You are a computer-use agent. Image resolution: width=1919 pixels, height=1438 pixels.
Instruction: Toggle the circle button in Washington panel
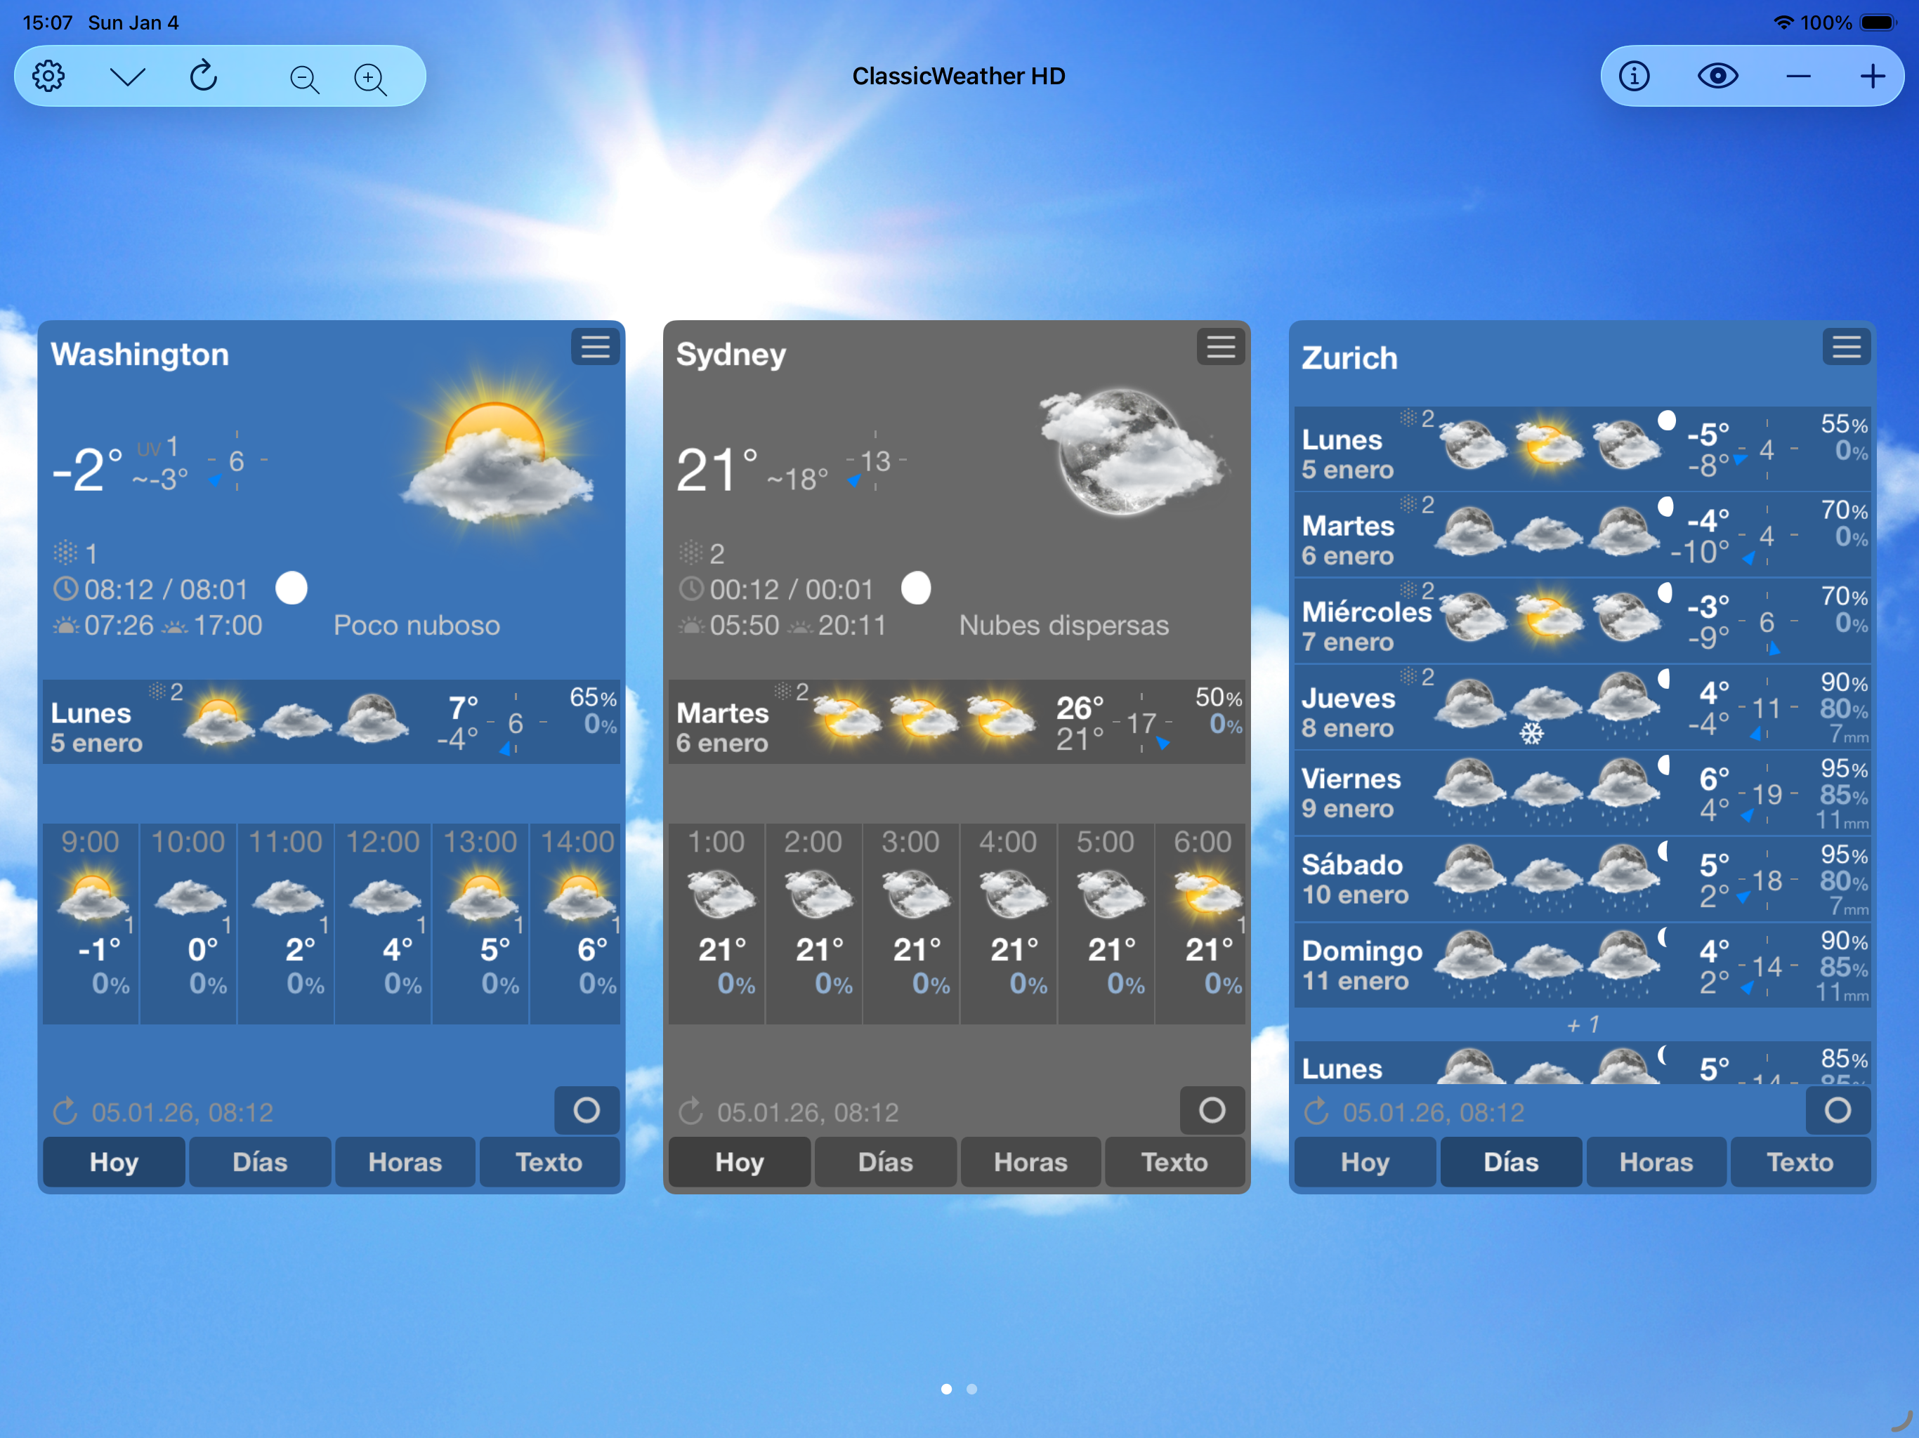click(587, 1110)
